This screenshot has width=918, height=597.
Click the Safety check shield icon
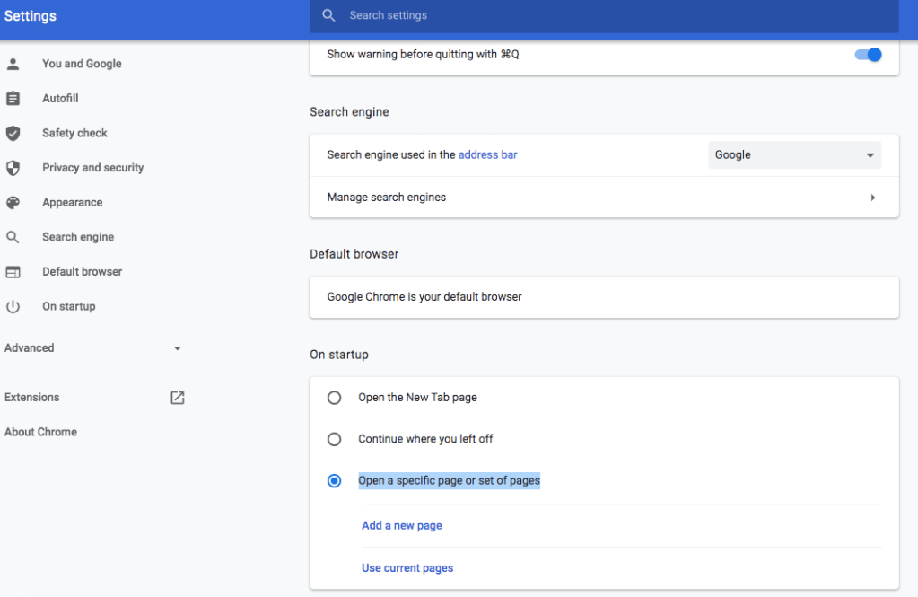point(13,133)
